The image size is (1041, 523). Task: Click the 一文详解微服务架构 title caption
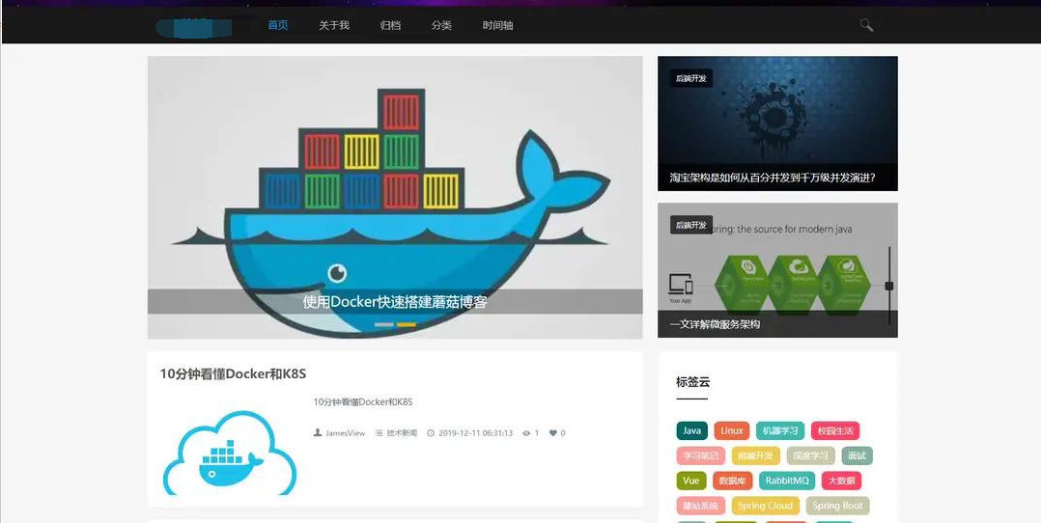tap(715, 324)
